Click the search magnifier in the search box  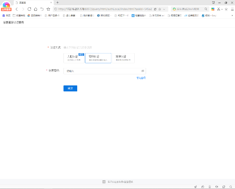(x=206, y=9)
